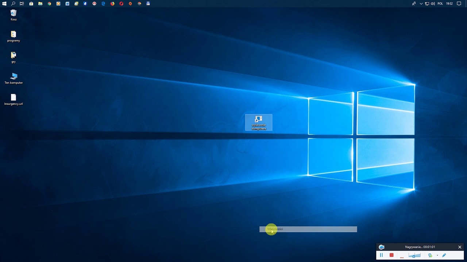Select the Insurgency.url desktop file

pos(13,100)
